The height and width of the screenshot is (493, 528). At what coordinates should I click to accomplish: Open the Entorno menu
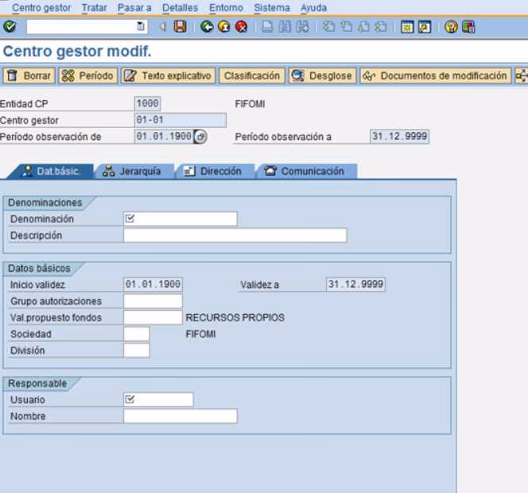pos(226,8)
